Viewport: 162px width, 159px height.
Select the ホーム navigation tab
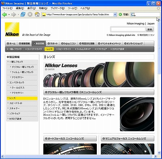11,44
